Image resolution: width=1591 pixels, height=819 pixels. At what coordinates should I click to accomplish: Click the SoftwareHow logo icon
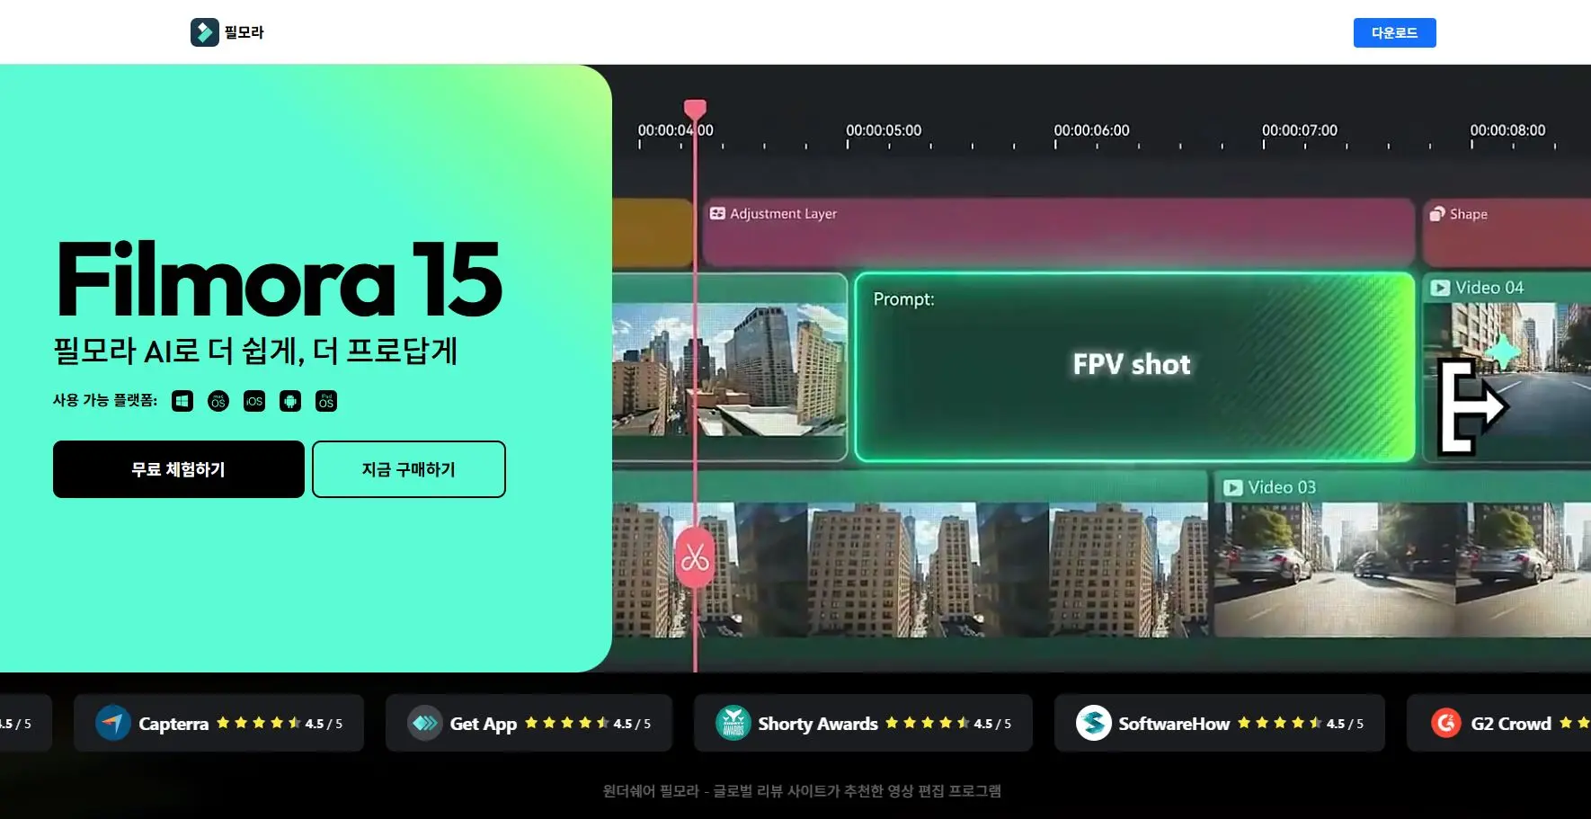click(1094, 723)
